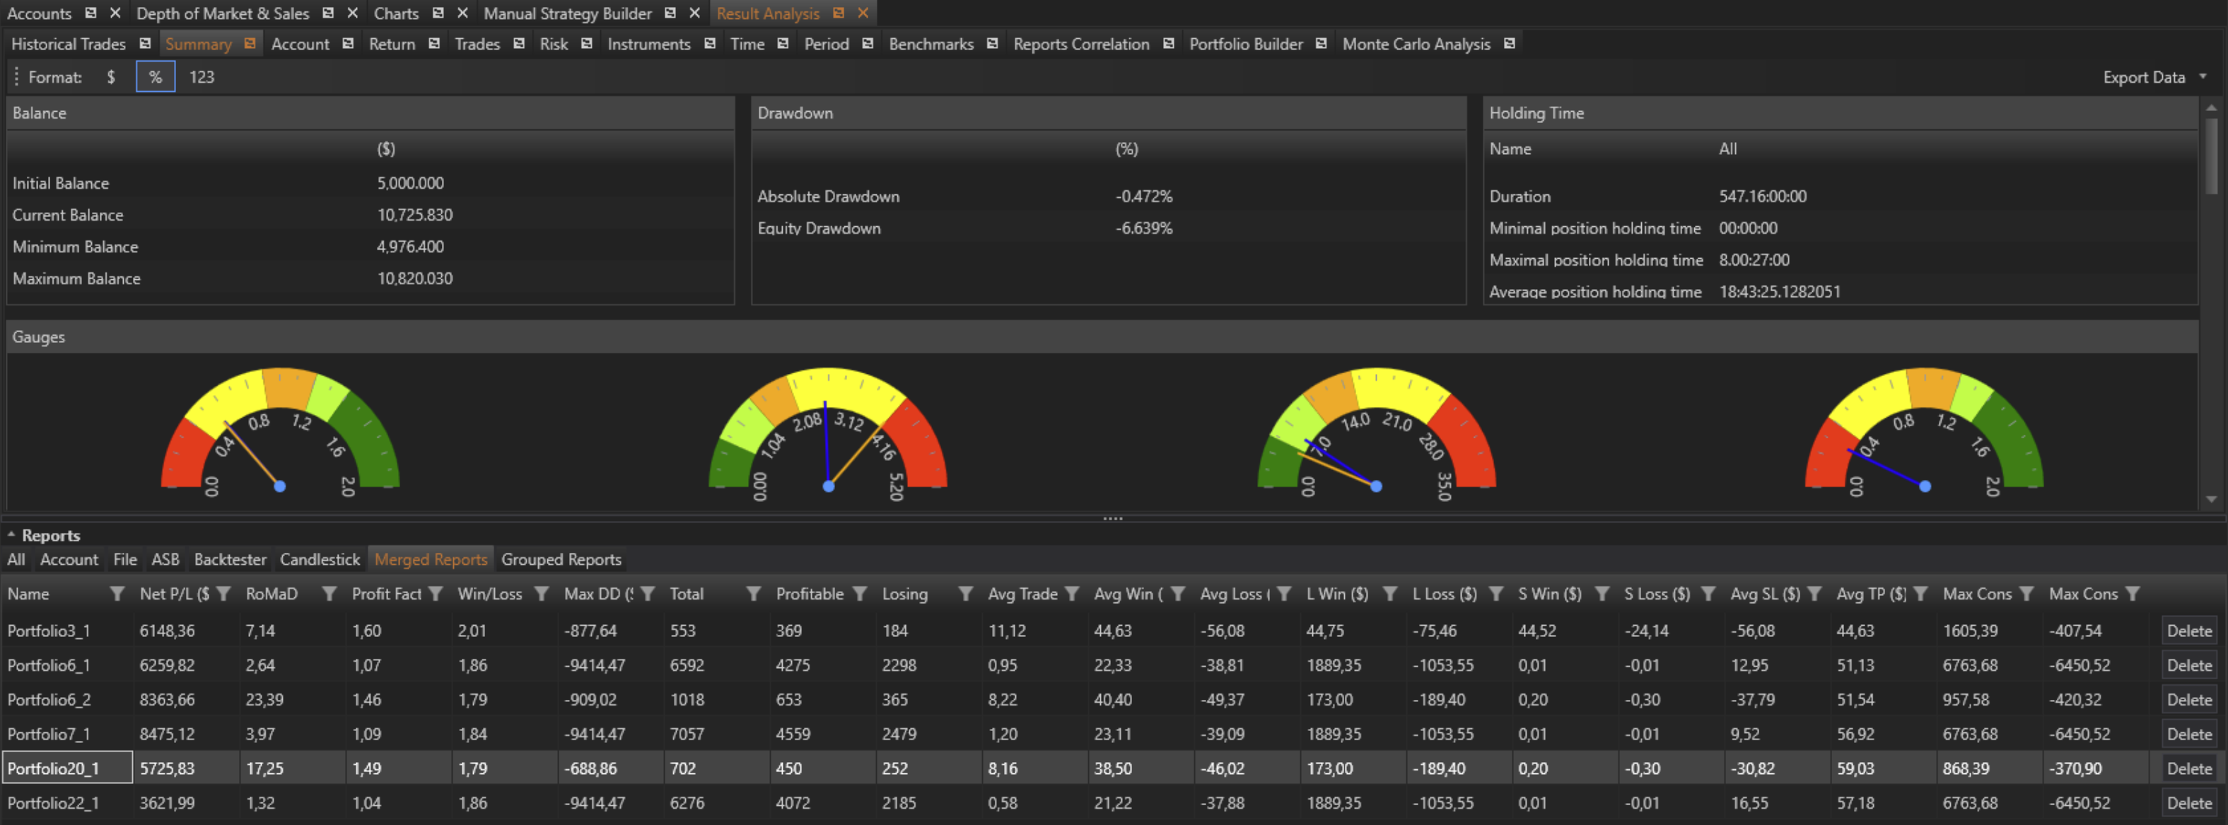Viewport: 2228px width, 825px height.
Task: Click filter icon on Profitable column
Action: pyautogui.click(x=859, y=593)
